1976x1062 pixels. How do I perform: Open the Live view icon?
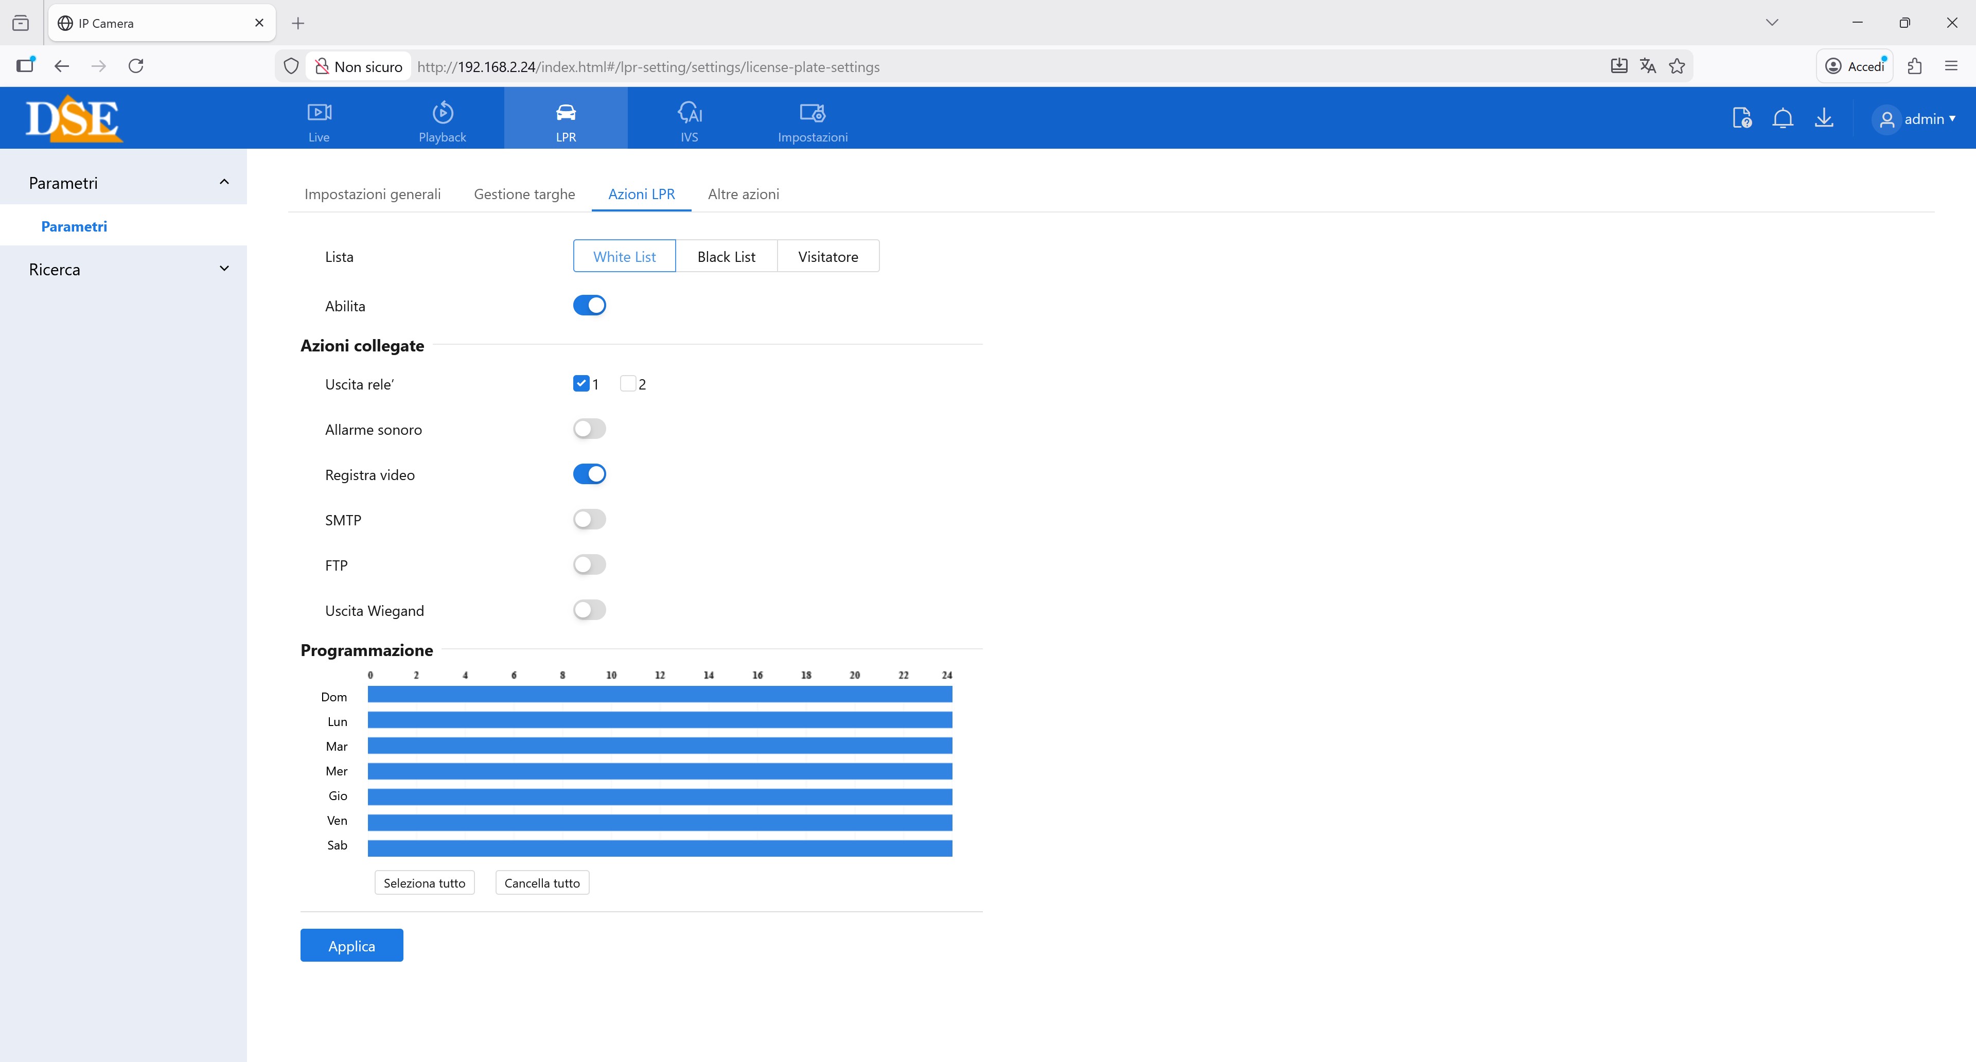319,114
